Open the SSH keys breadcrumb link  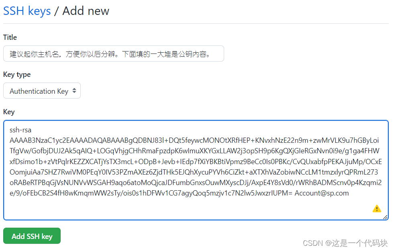pos(27,11)
